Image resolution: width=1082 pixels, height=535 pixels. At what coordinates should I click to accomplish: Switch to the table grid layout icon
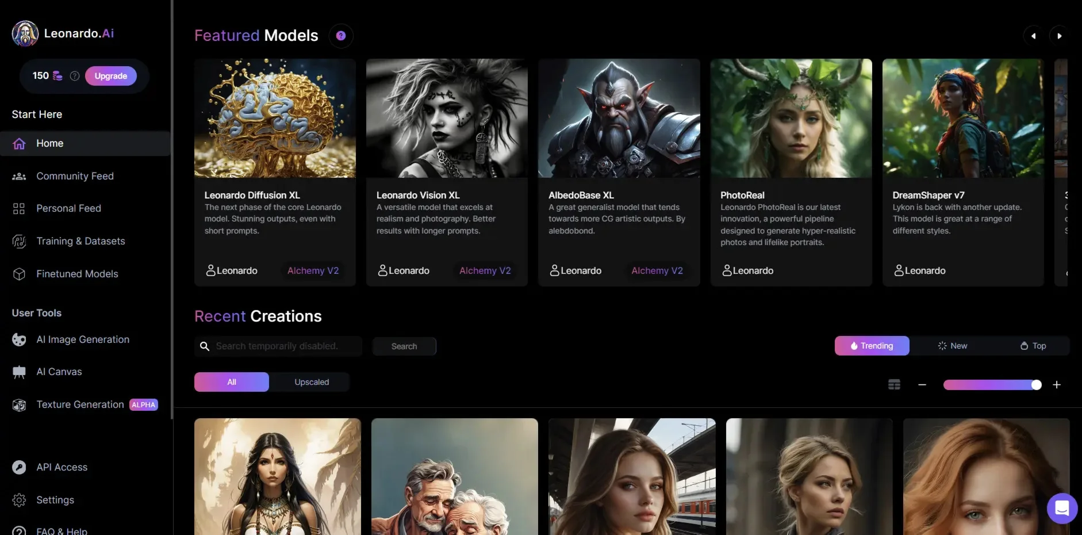pyautogui.click(x=894, y=385)
